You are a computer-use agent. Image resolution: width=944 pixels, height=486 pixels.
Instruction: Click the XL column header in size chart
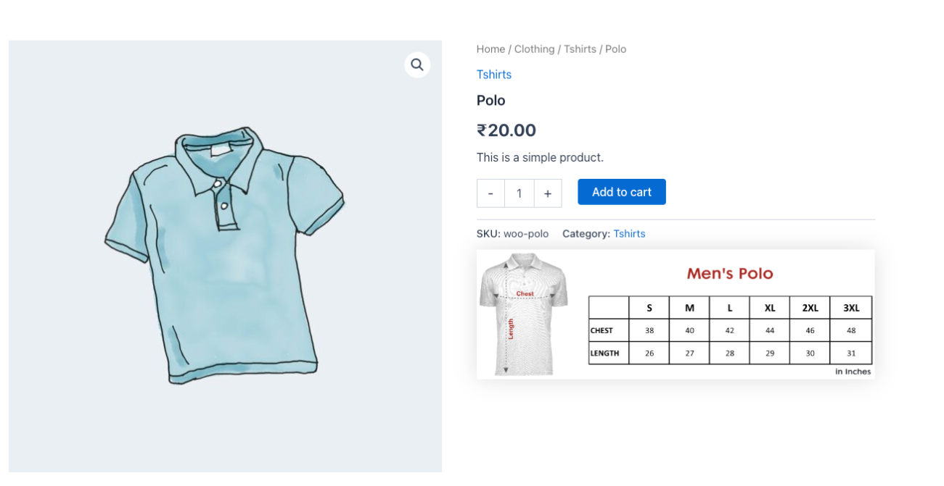770,308
